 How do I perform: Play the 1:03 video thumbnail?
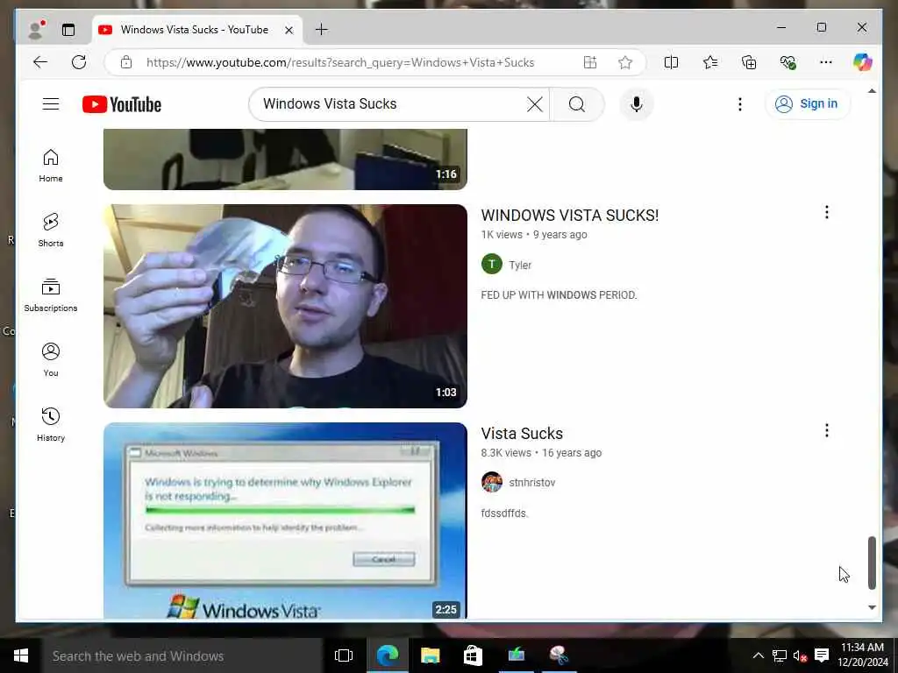285,306
